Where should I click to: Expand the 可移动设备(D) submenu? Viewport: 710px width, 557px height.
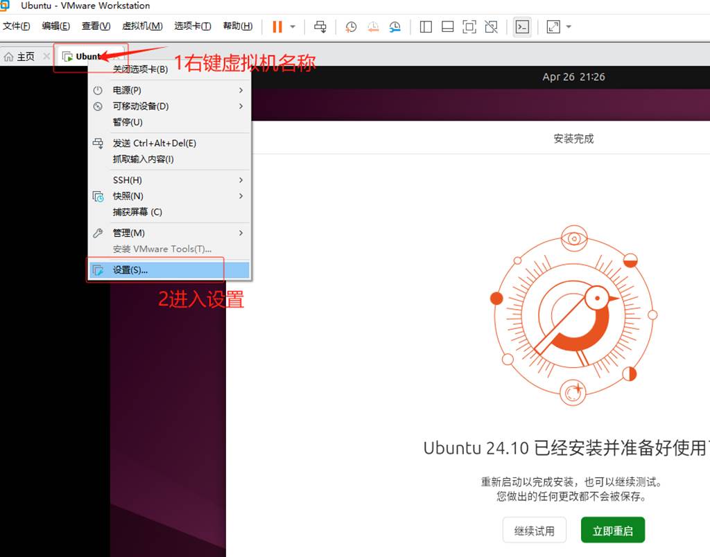(169, 106)
